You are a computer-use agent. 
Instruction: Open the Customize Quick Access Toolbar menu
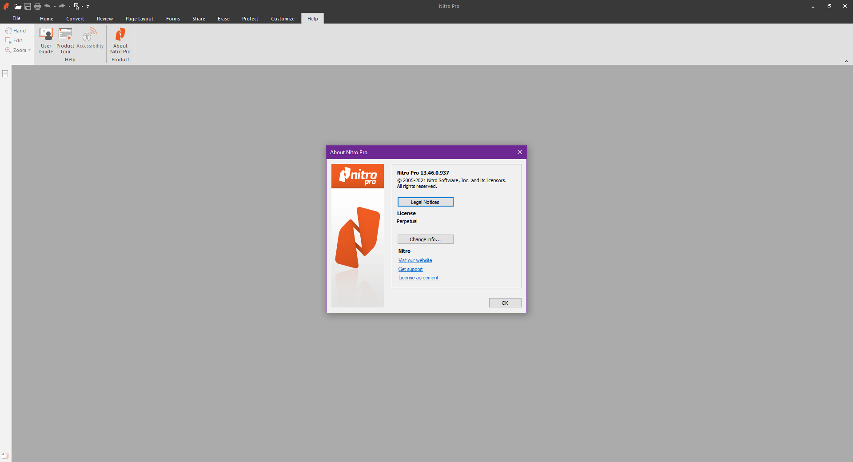click(88, 6)
